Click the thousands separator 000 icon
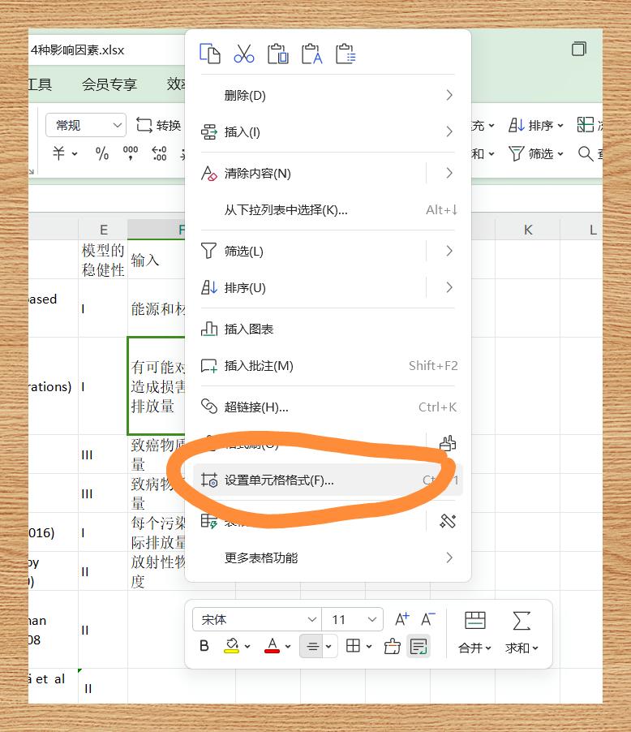Image resolution: width=631 pixels, height=732 pixels. click(131, 153)
